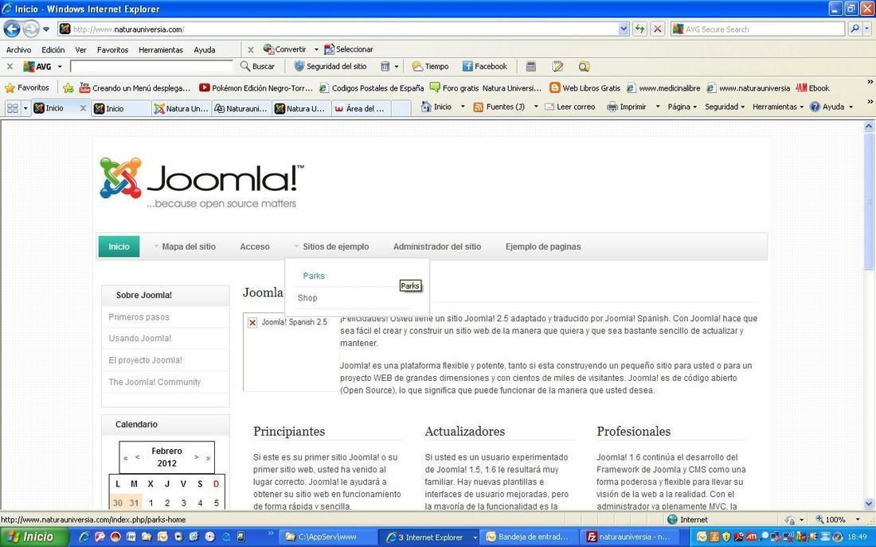Open the Edición menu
This screenshot has height=547, width=876.
[x=53, y=49]
